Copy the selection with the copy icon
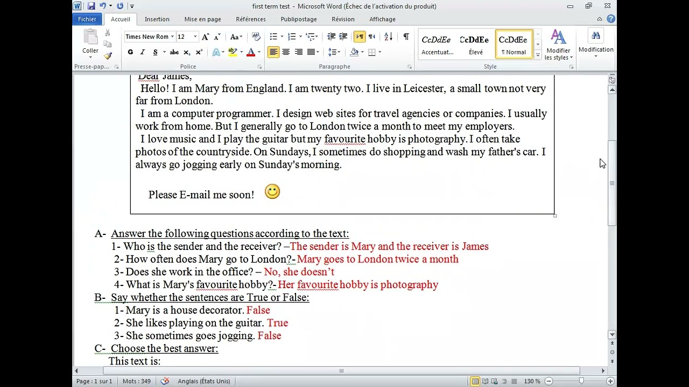The width and height of the screenshot is (689, 387). click(x=108, y=44)
